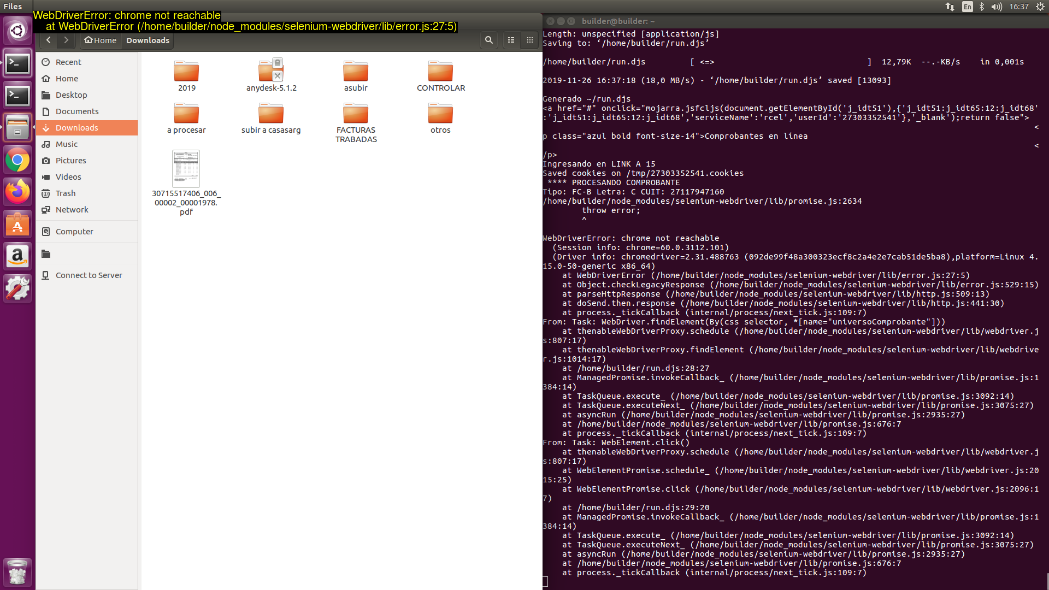Viewport: 1049px width, 590px height.
Task: Open the 2019 folder
Action: [186, 76]
